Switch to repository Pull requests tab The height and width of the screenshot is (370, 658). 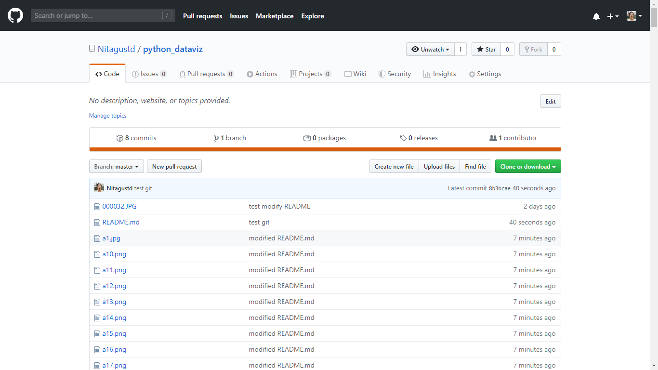click(x=206, y=74)
